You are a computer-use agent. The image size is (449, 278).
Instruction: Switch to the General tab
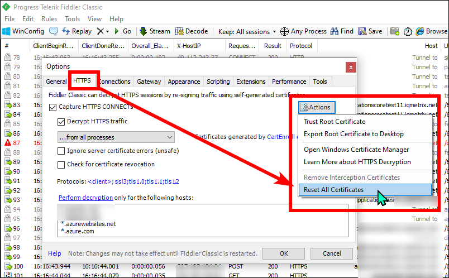tap(56, 82)
